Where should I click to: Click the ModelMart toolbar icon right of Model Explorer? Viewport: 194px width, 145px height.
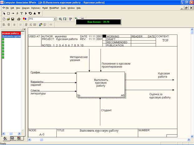[x=83, y=18]
